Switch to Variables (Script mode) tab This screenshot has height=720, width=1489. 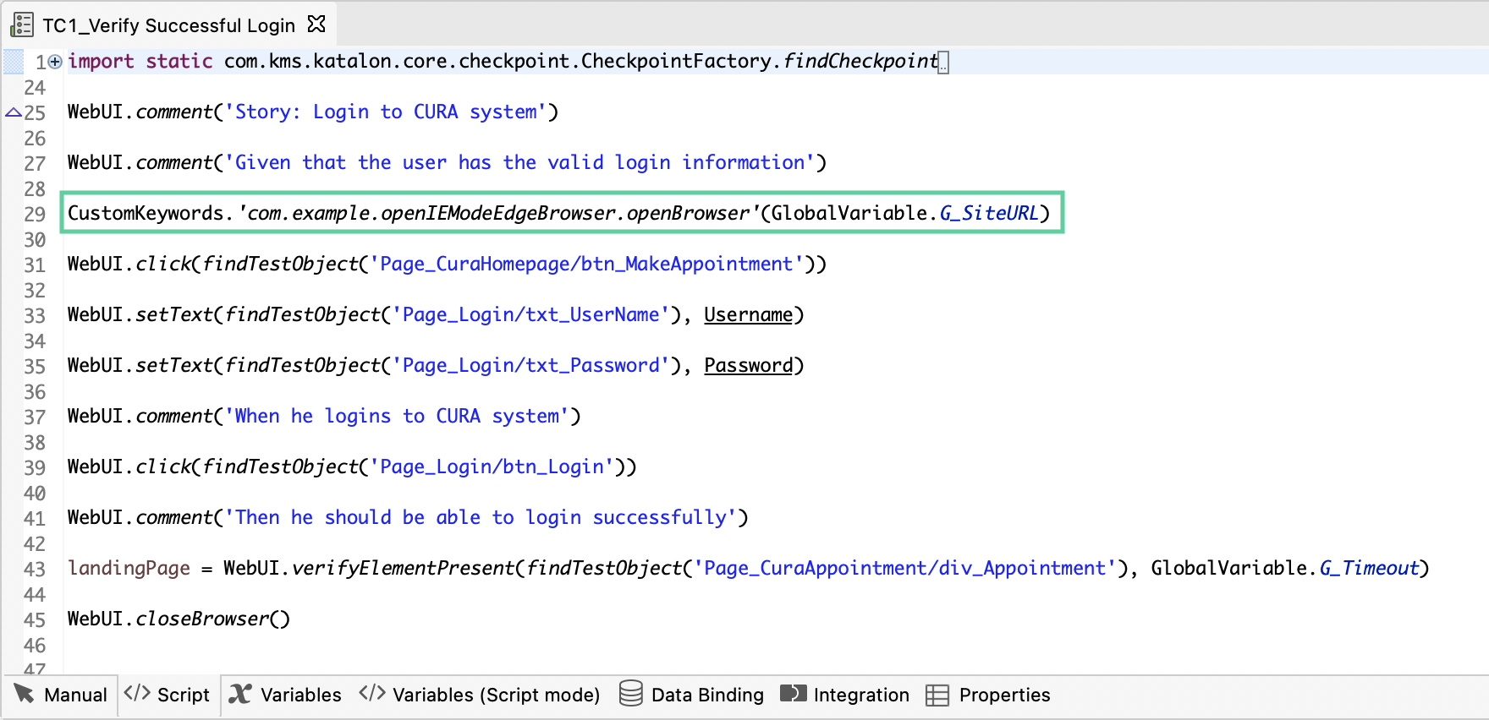[479, 695]
